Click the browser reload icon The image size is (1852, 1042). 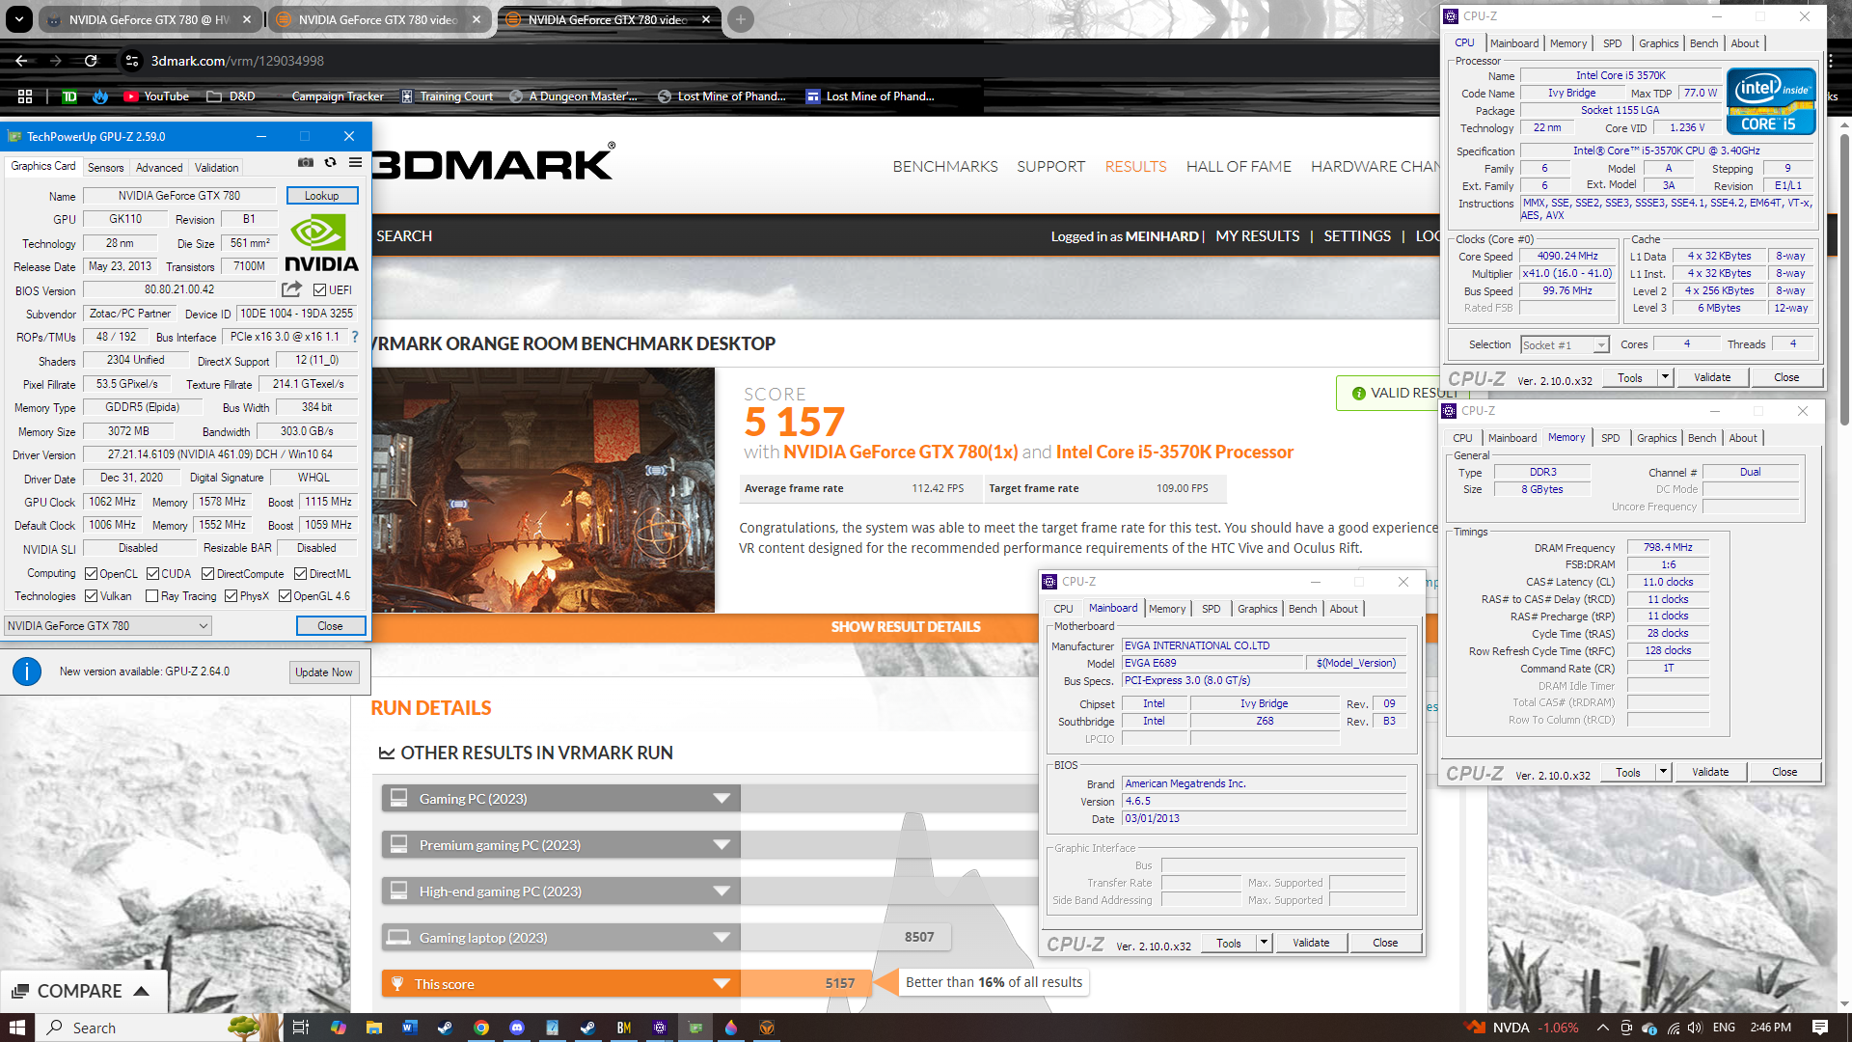[x=91, y=61]
